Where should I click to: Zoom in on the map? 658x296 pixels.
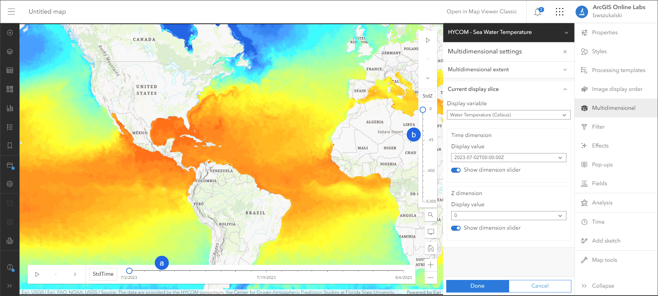[x=431, y=265]
